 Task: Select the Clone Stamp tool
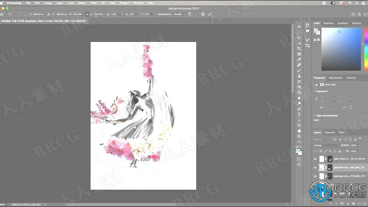299,76
